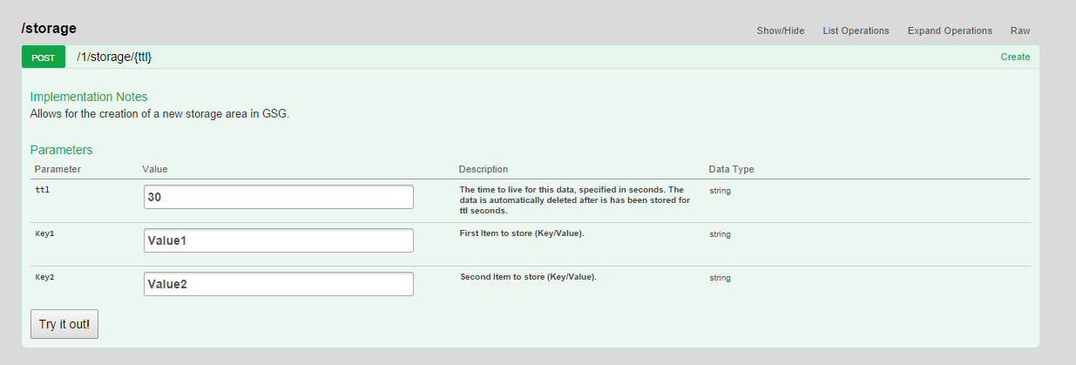Click the Key1 parameter name label
This screenshot has width=1076, height=365.
(x=44, y=233)
